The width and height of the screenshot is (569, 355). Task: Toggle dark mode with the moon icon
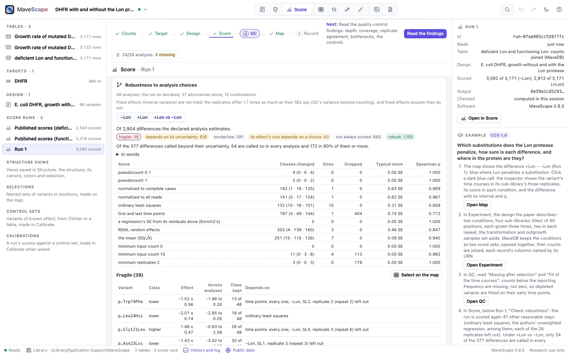pos(547,9)
